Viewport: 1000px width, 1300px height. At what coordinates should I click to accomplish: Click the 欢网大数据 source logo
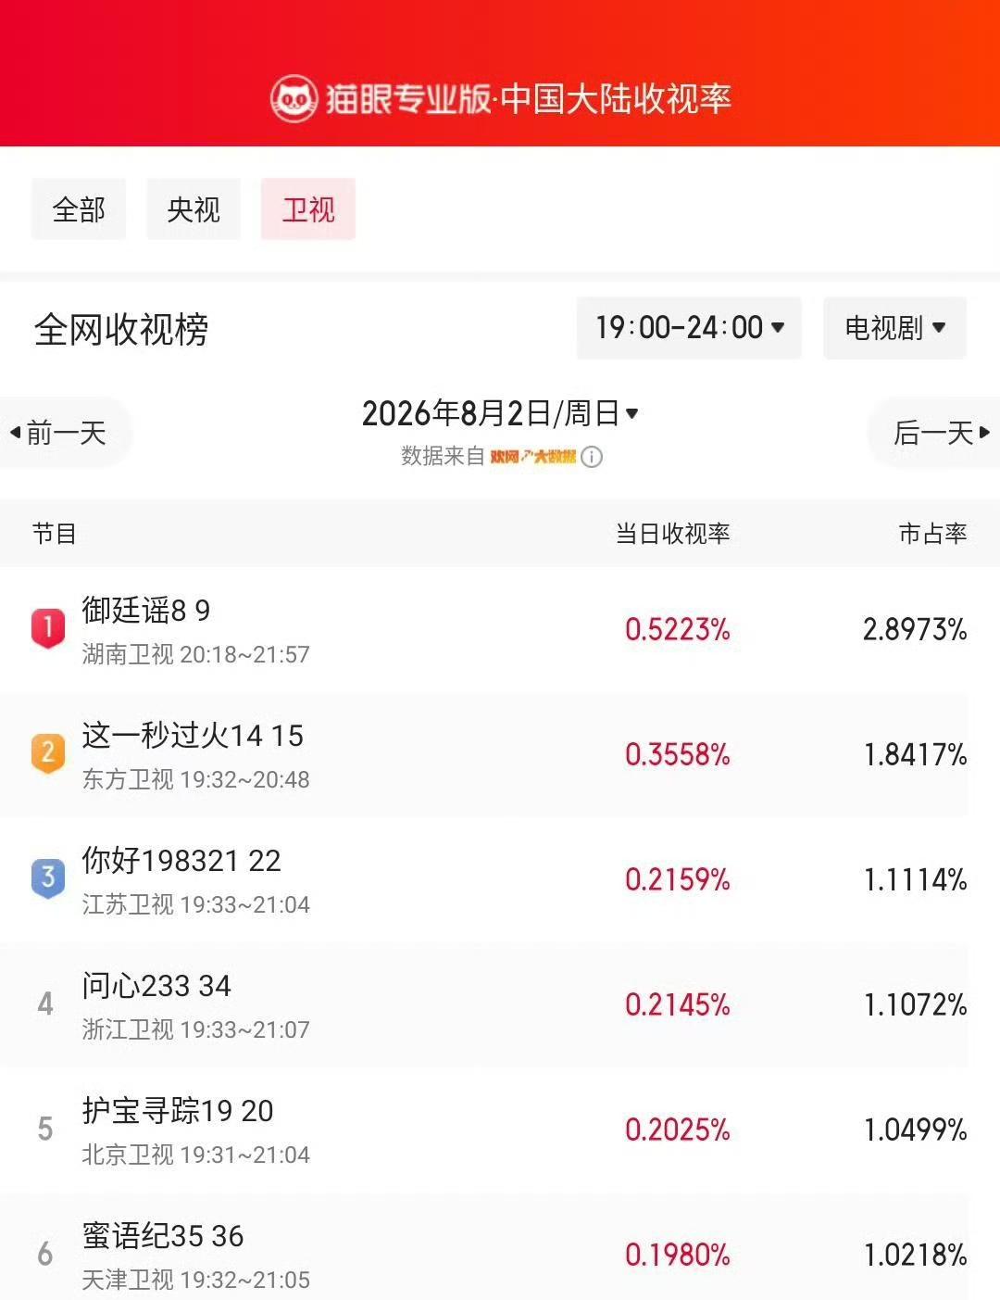(532, 457)
